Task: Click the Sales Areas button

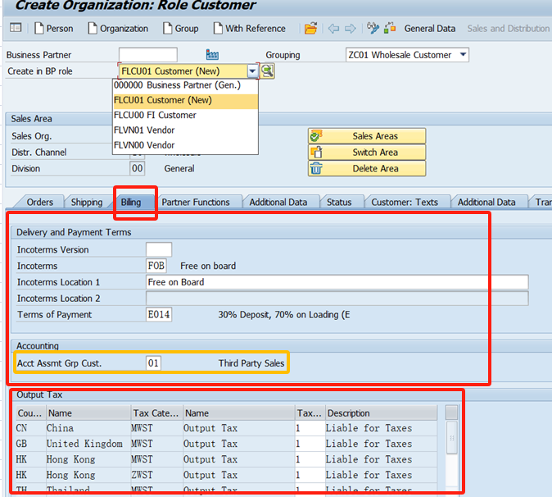Action: 367,136
